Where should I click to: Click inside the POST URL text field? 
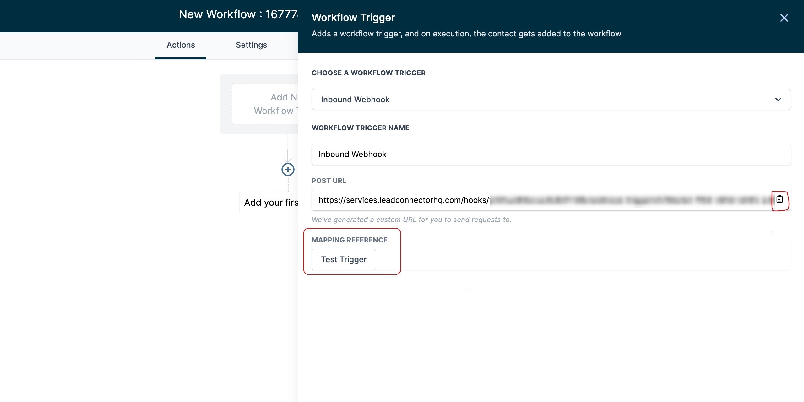click(x=403, y=200)
